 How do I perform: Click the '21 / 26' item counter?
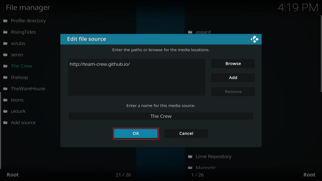(x=123, y=175)
